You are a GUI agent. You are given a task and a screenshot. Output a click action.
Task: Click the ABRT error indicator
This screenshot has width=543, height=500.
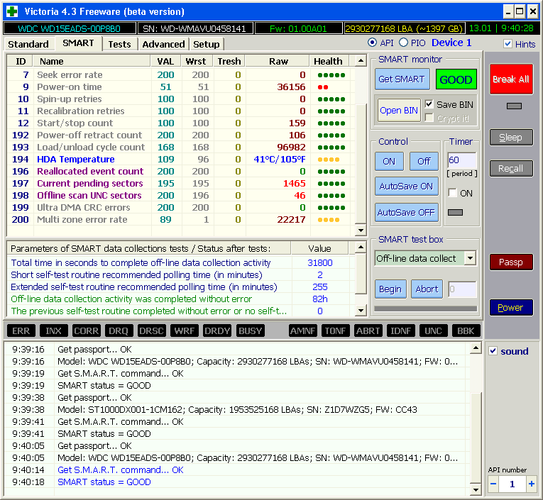368,330
